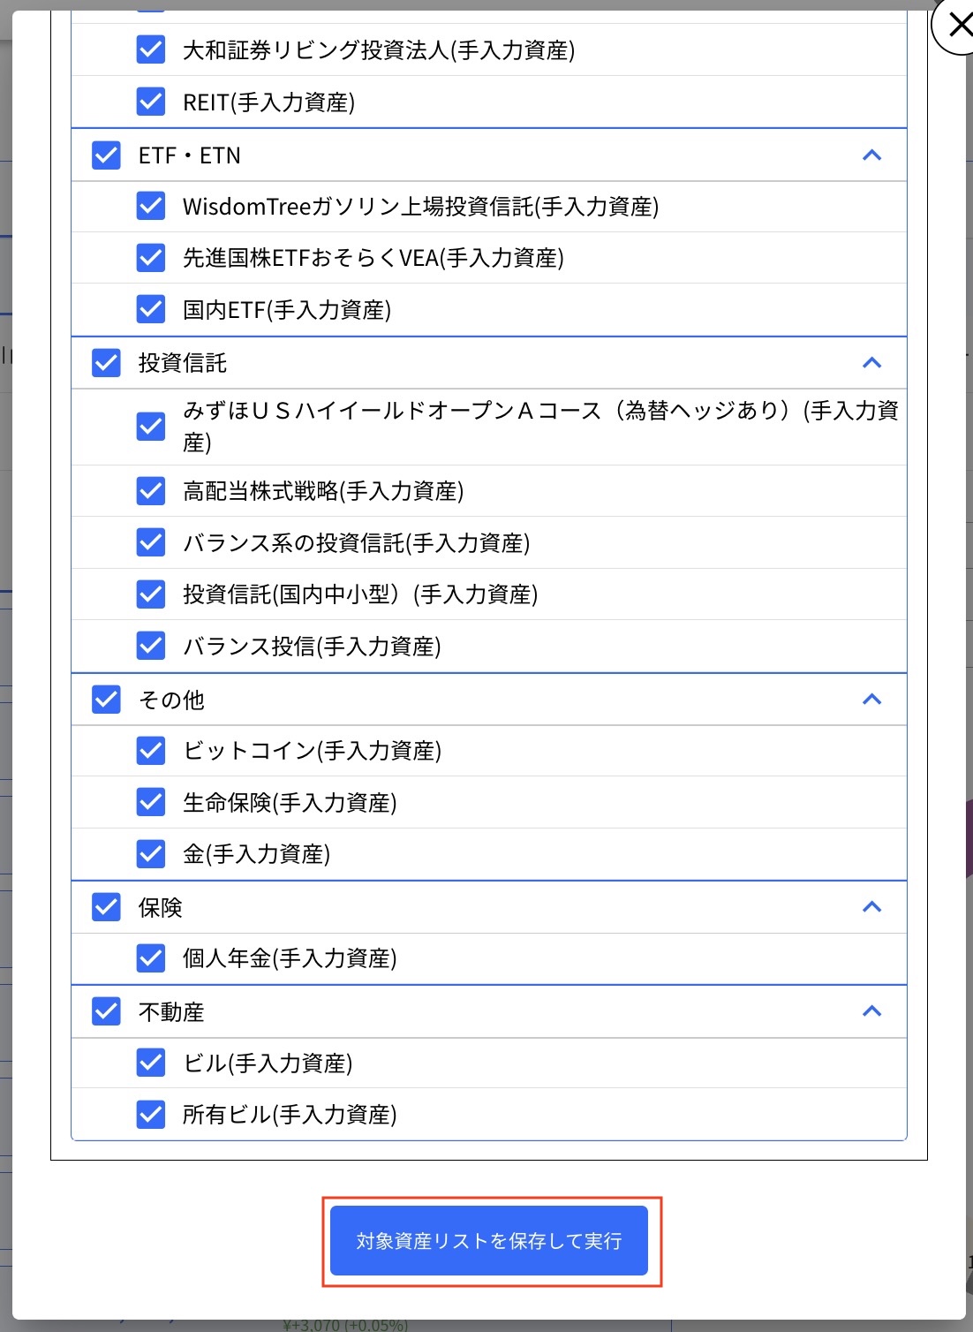The height and width of the screenshot is (1332, 973).
Task: Uncheck 所有ビル(手入力資産) checkbox
Action: (x=150, y=1114)
